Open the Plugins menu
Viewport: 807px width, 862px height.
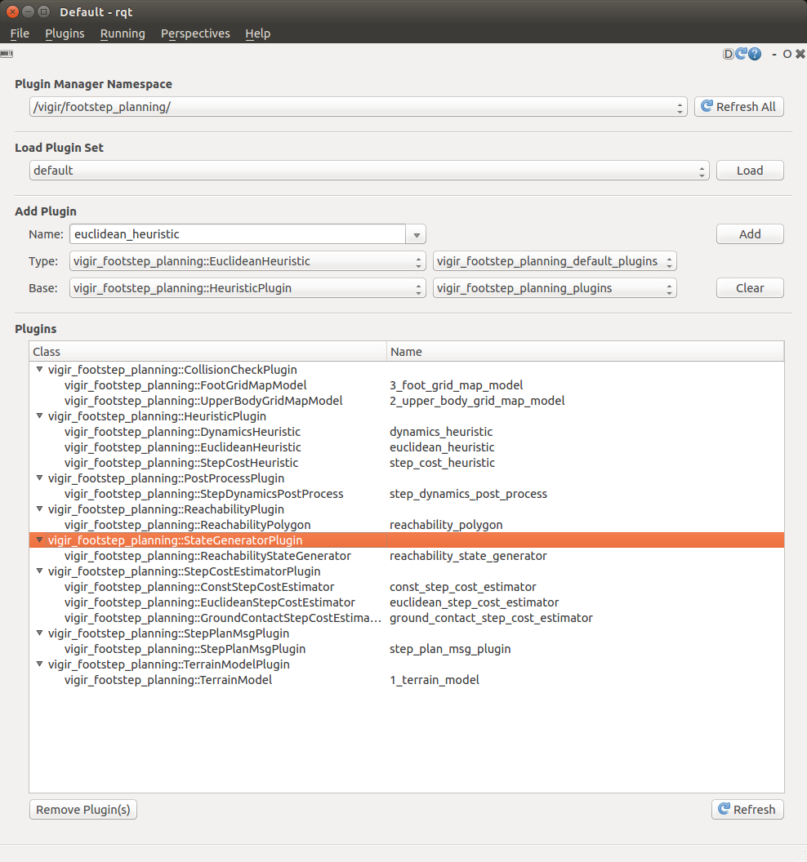coord(65,33)
